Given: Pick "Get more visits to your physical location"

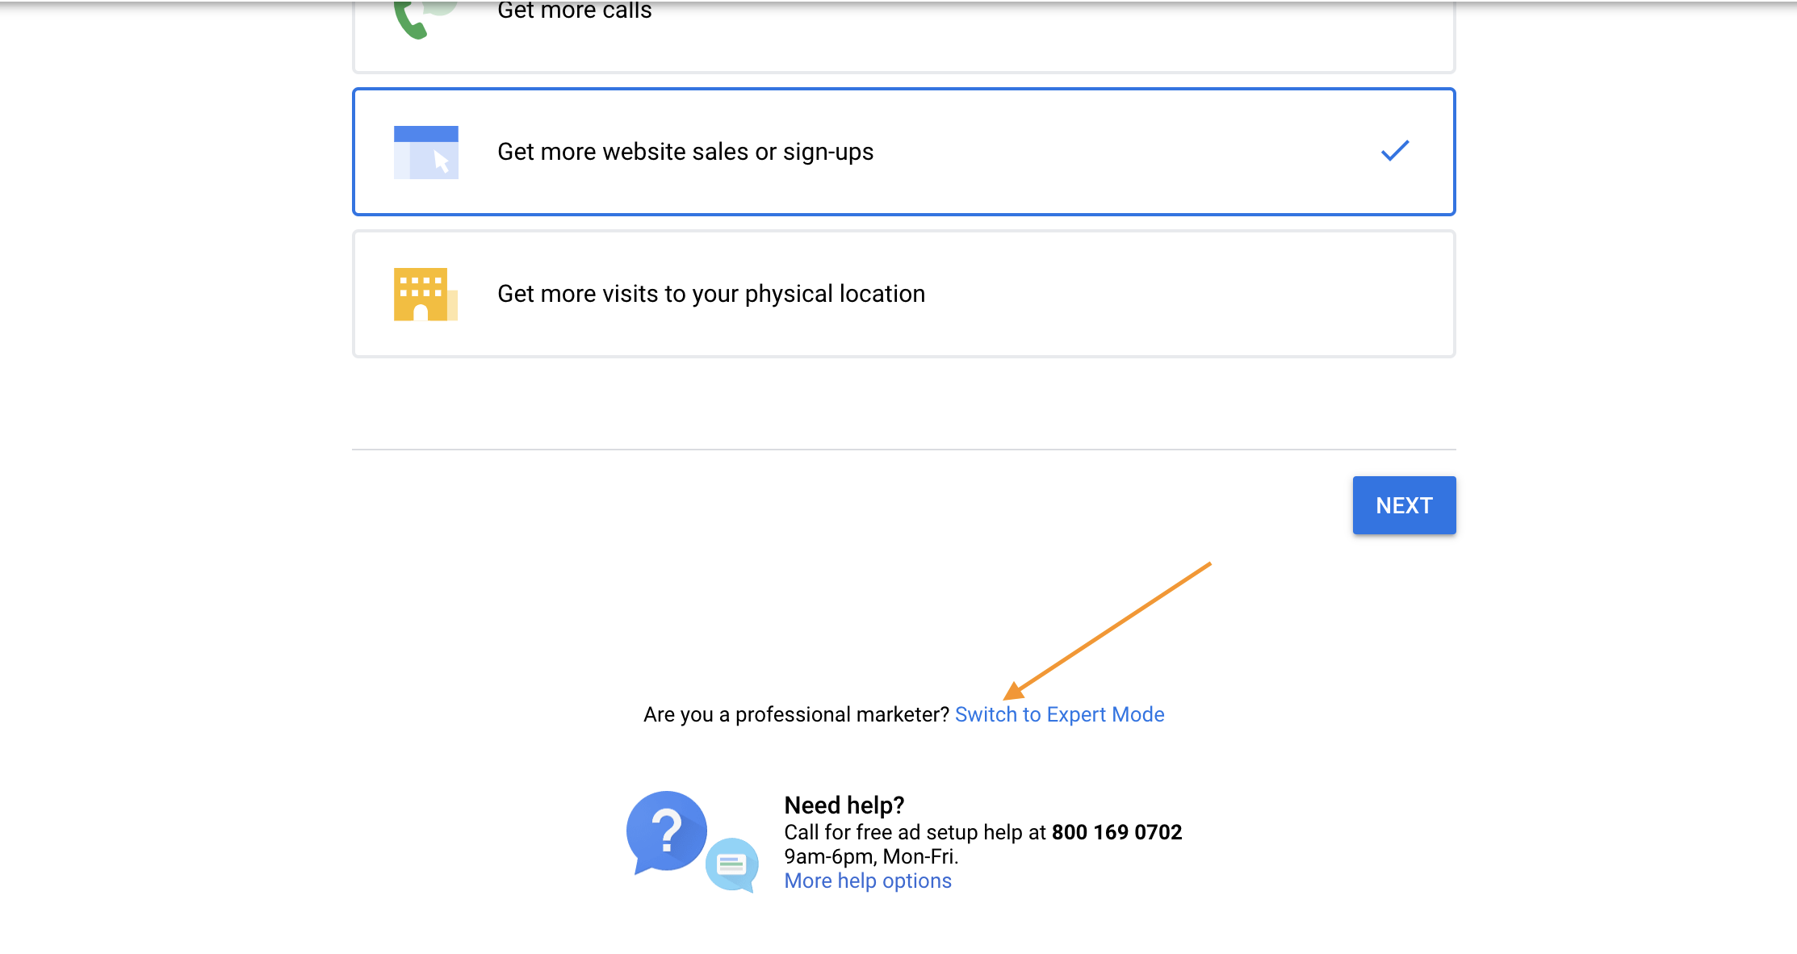Looking at the screenshot, I should pos(711,294).
